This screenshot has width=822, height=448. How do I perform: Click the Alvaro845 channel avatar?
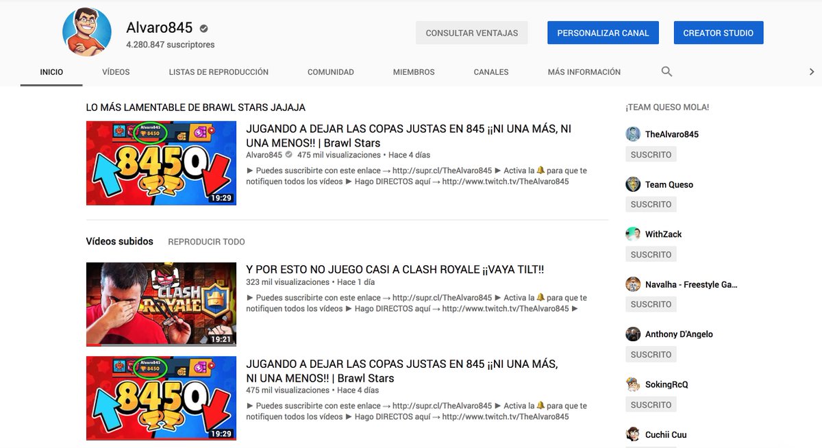(x=87, y=33)
